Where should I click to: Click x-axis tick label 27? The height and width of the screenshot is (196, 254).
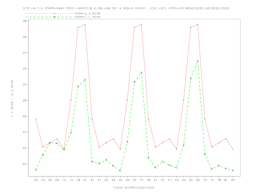99,180
